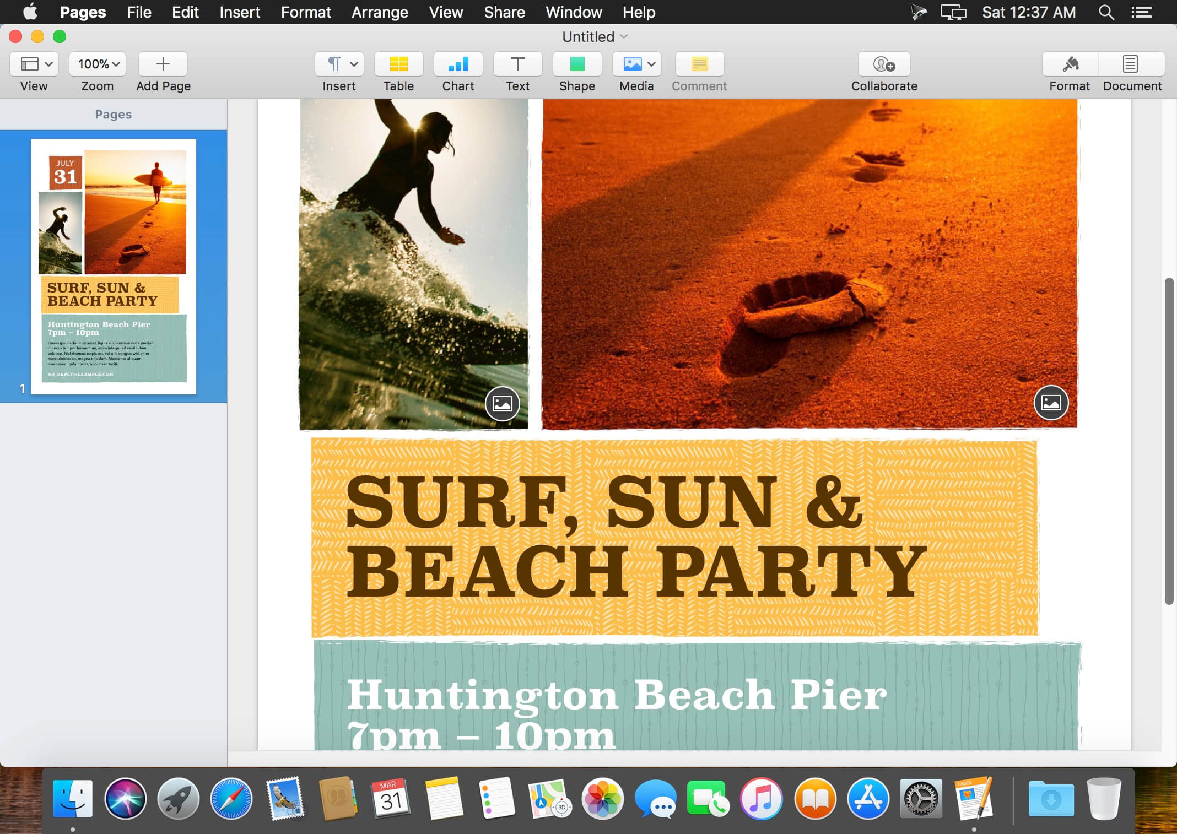1177x834 pixels.
Task: Open Mail from the dock
Action: tap(285, 798)
